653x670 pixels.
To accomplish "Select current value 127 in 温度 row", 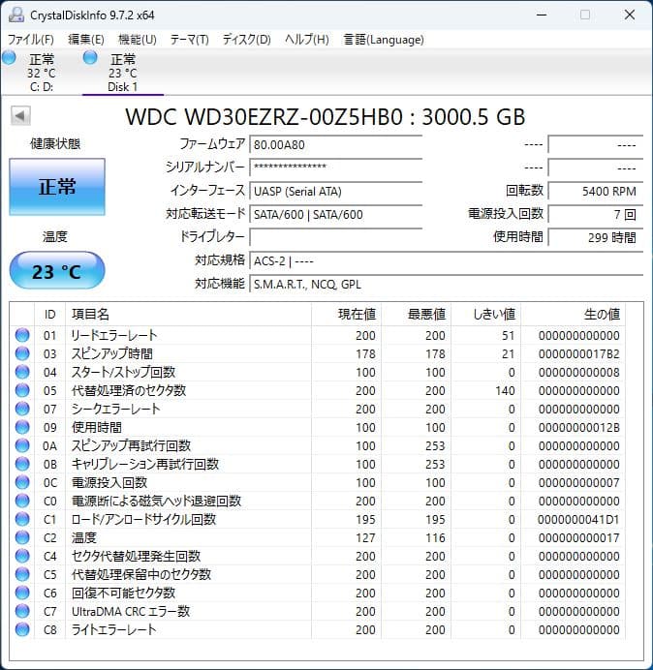I will pyautogui.click(x=365, y=537).
